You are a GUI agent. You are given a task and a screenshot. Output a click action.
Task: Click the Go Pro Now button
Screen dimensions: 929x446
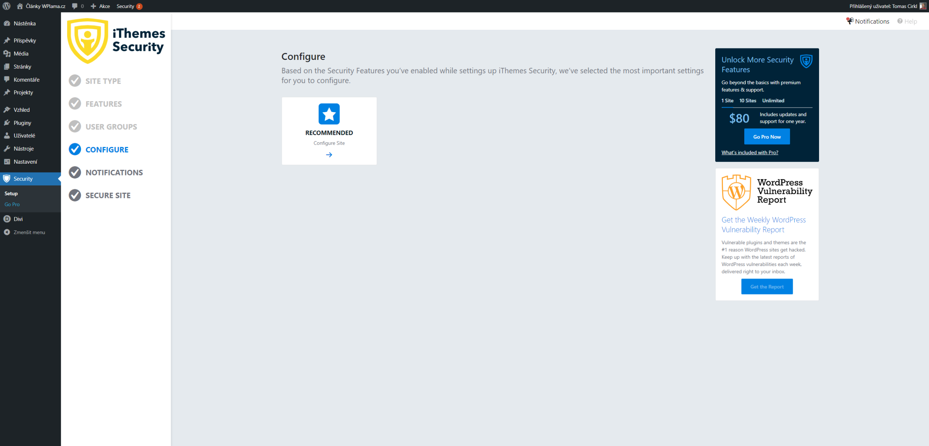(x=767, y=137)
